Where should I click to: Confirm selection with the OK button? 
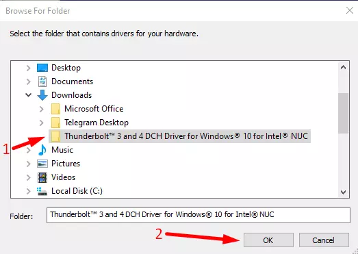[x=268, y=240]
